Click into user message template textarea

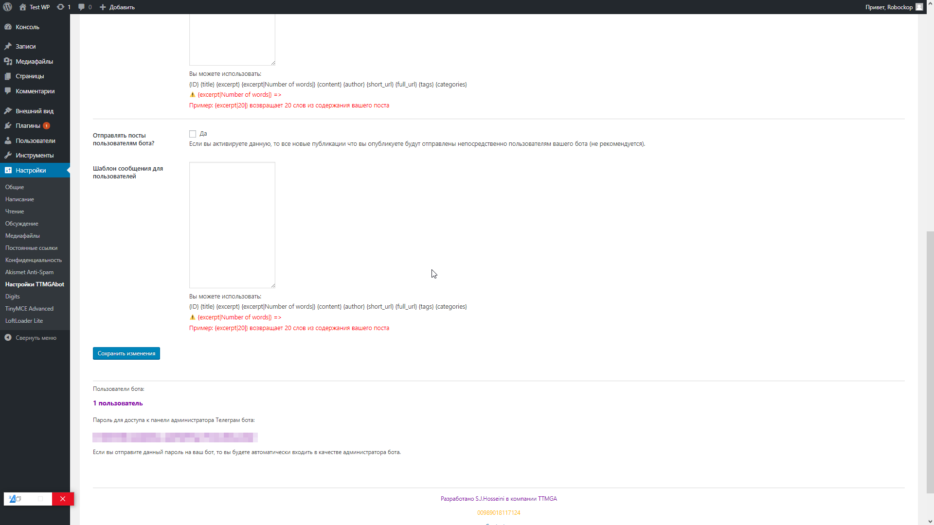232,225
